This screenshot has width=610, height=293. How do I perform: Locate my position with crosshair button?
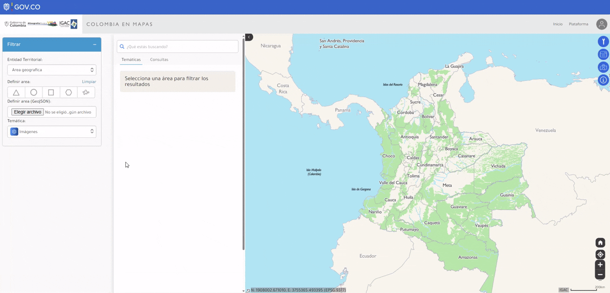[x=600, y=254]
